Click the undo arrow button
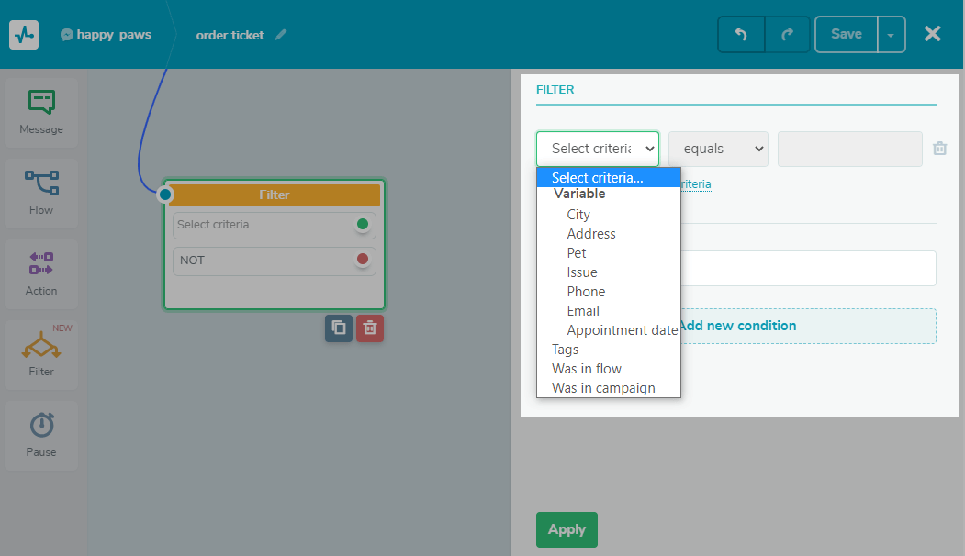 click(741, 35)
